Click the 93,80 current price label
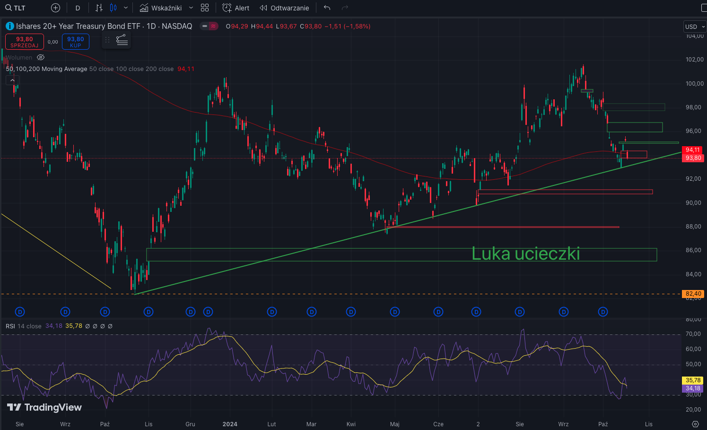 [x=693, y=158]
